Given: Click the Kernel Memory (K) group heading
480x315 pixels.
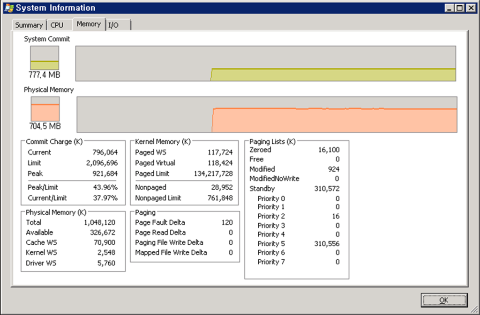Looking at the screenshot, I should pyautogui.click(x=163, y=142).
